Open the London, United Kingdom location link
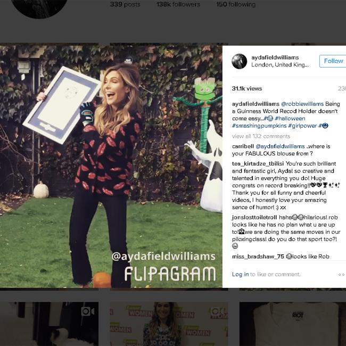Screen dimensions: 346x346 tap(280, 64)
